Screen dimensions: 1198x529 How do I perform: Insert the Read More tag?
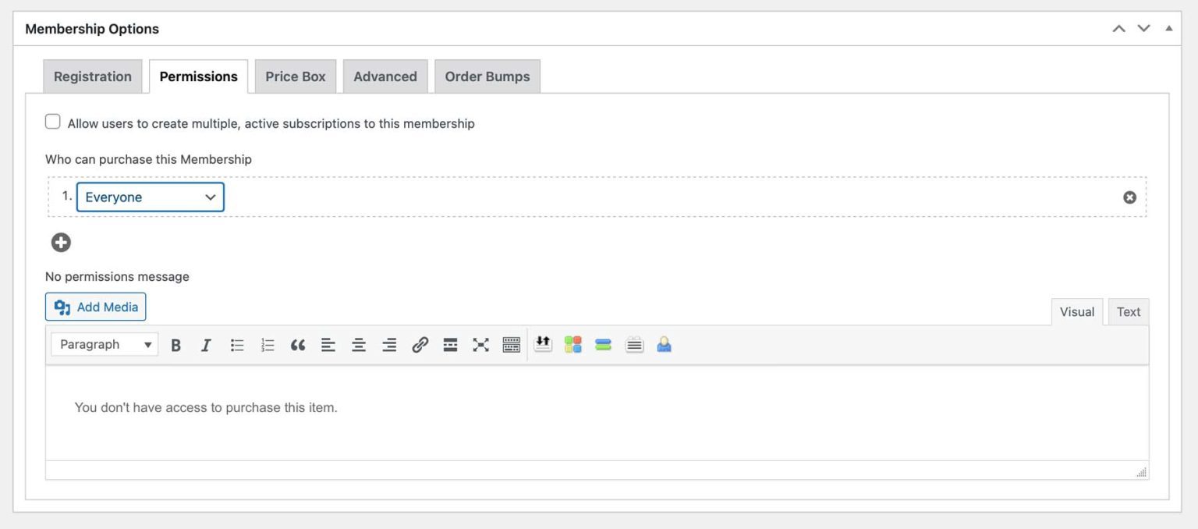(450, 344)
